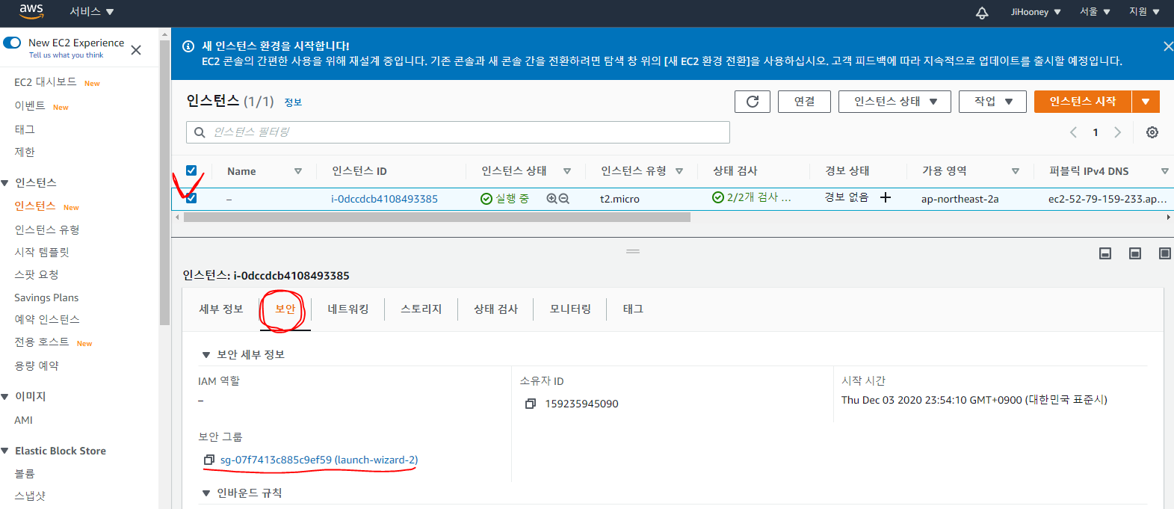The image size is (1174, 509).
Task: Click the info icon in banner
Action: [188, 46]
